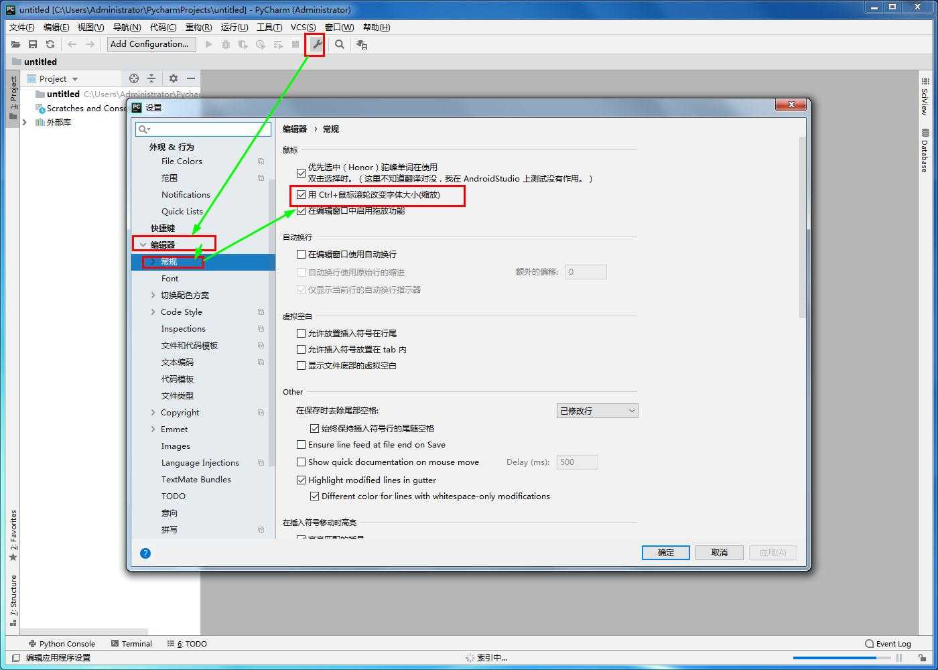Select the Font settings item
This screenshot has width=938, height=670.
pos(170,279)
